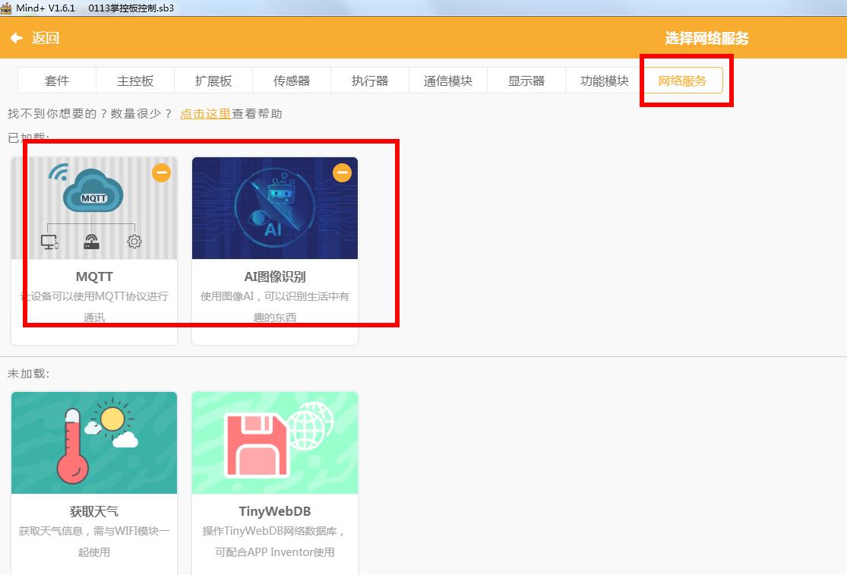Image resolution: width=847 pixels, height=575 pixels.
Task: Switch to the 功能模块 tab
Action: 605,81
